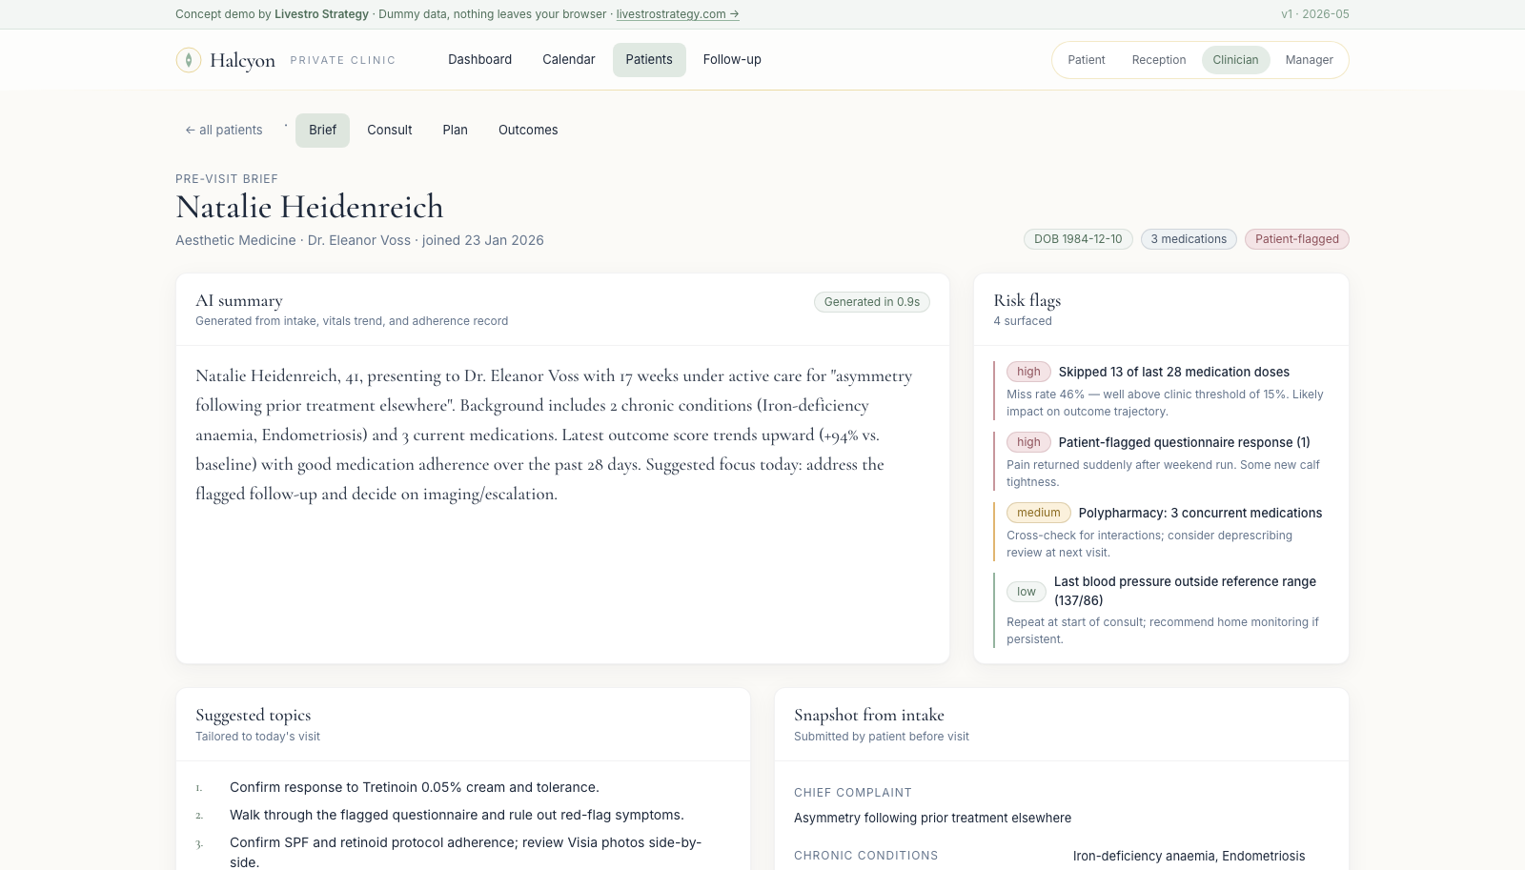Click the PRIVATE CLINIC tagline
Screen dimensions: 1525x870
[x=343, y=60]
